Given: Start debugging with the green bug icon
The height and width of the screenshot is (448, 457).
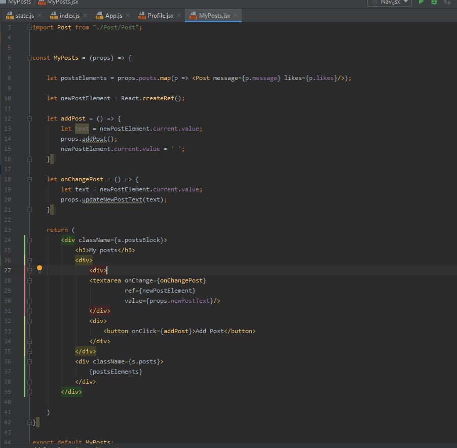Looking at the screenshot, I should pyautogui.click(x=434, y=2).
